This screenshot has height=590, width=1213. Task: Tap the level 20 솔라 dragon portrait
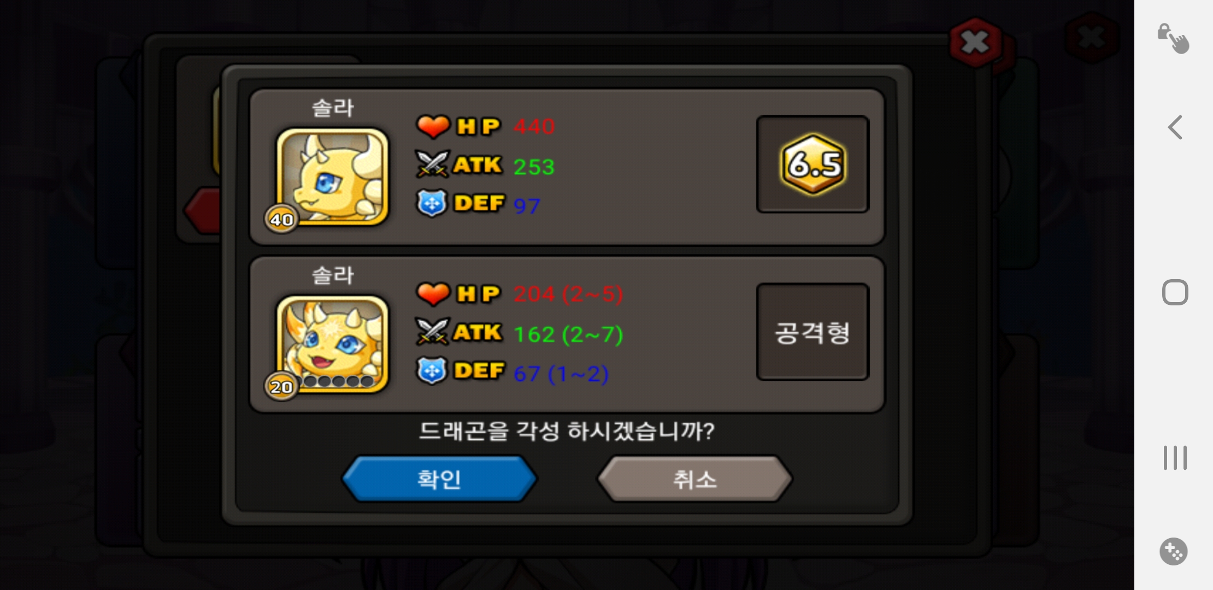(x=332, y=344)
